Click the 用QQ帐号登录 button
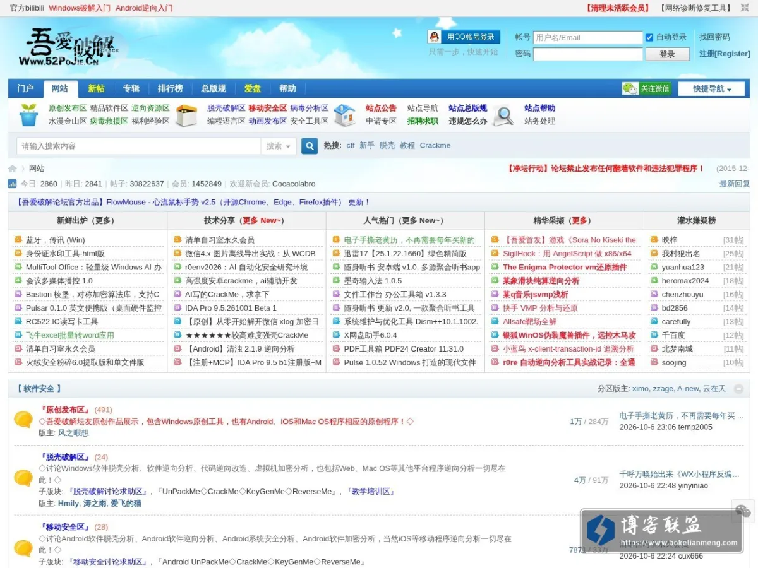This screenshot has height=568, width=758. (464, 37)
